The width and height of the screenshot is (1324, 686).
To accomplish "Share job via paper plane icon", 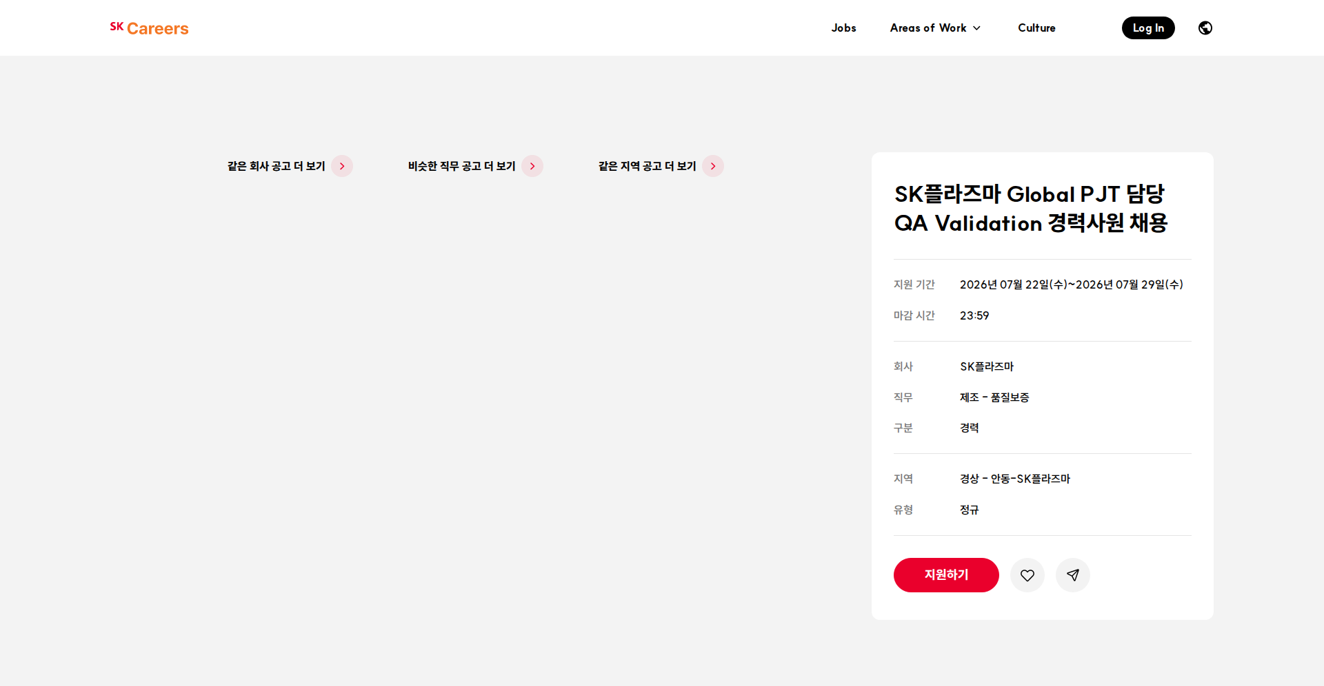I will pyautogui.click(x=1072, y=575).
